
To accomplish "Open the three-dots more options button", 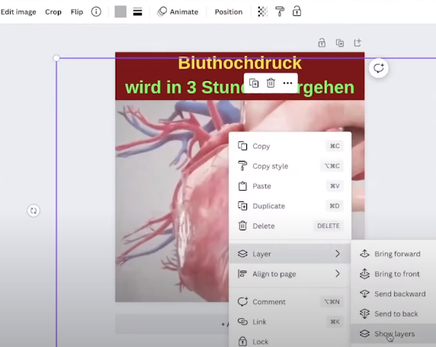I will tap(287, 83).
